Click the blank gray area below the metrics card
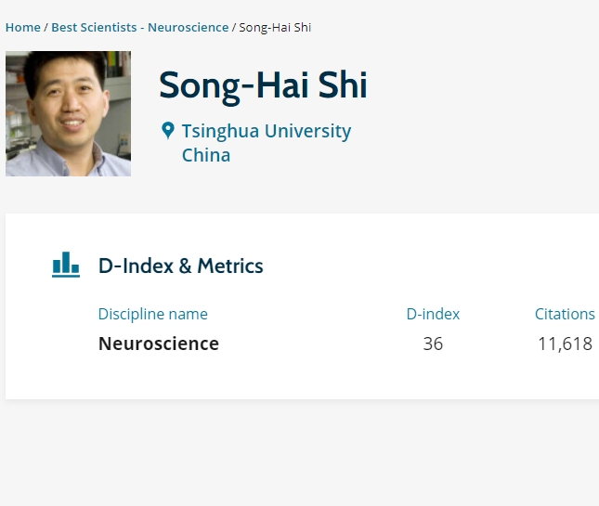Image resolution: width=599 pixels, height=506 pixels. click(297, 455)
